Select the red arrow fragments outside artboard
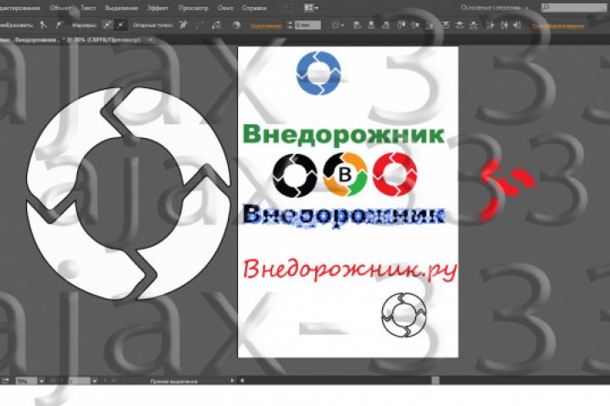 507,189
